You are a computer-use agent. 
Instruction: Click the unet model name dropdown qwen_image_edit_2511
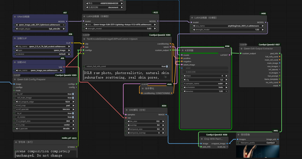click(40, 25)
